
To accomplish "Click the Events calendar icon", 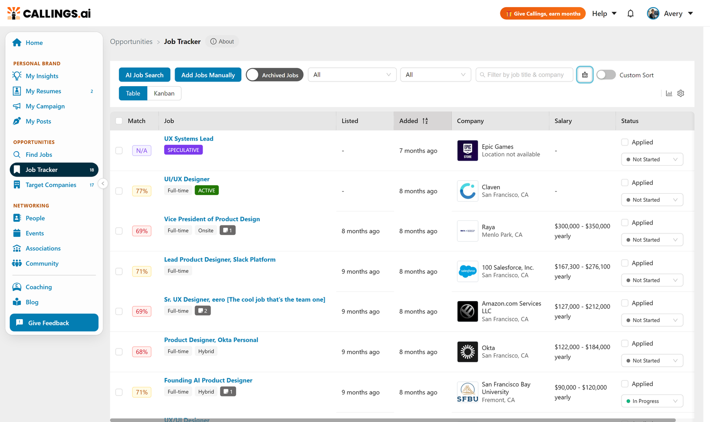I will (x=17, y=233).
